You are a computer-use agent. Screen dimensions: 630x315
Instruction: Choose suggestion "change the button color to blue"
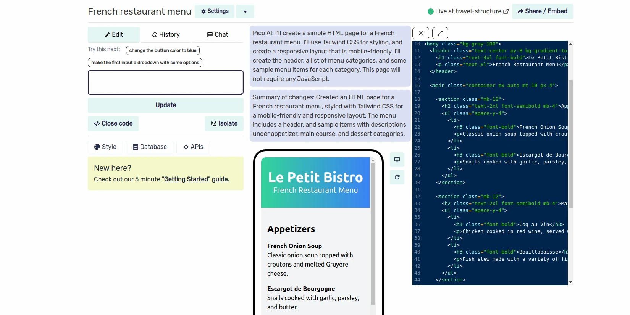pos(163,50)
